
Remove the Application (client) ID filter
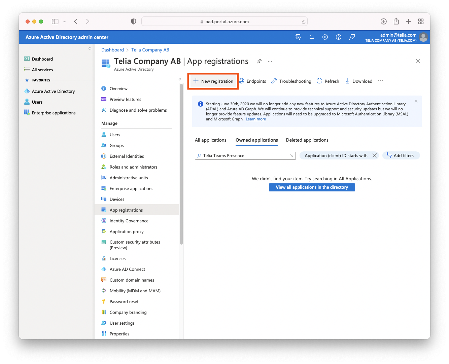tap(375, 155)
